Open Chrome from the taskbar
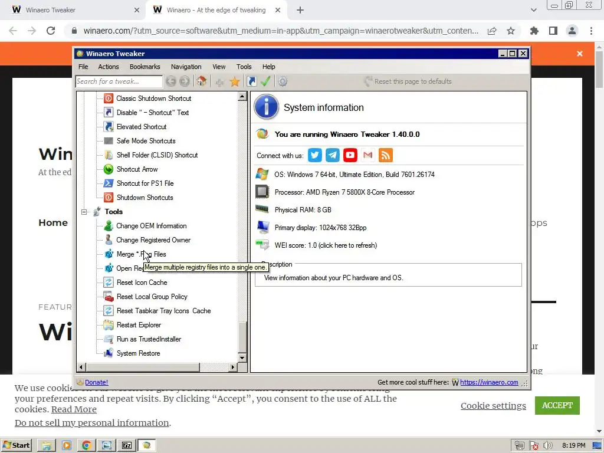Screen dimensions: 604x453 (86, 445)
